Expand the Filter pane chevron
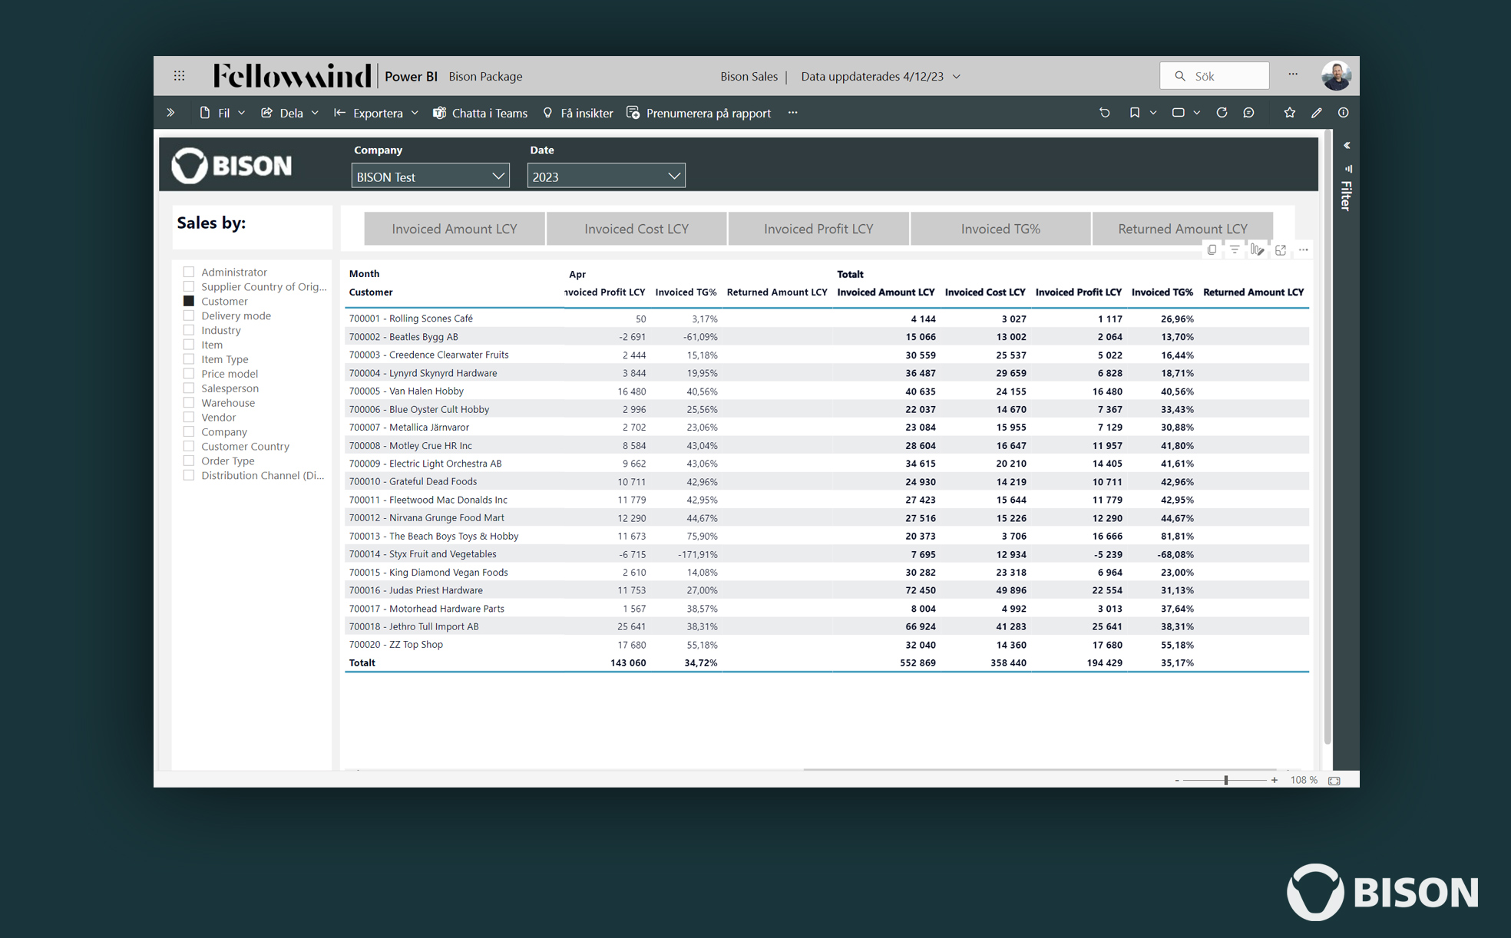The height and width of the screenshot is (938, 1511). pos(1347,145)
